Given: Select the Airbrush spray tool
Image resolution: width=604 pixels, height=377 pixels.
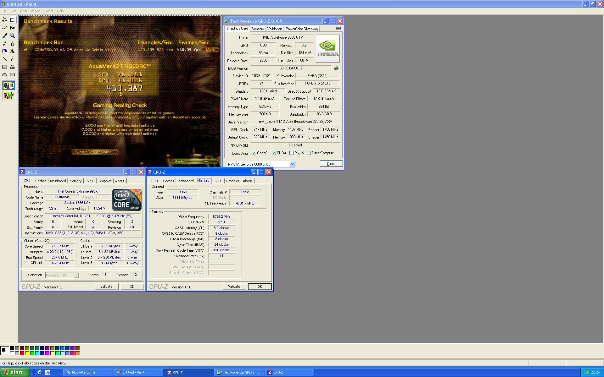Looking at the screenshot, I should point(5,51).
